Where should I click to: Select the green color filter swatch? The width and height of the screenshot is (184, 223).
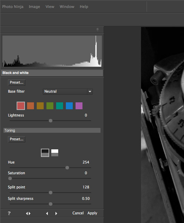[50, 106]
